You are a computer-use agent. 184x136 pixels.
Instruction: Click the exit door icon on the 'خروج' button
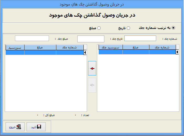coord(19,127)
